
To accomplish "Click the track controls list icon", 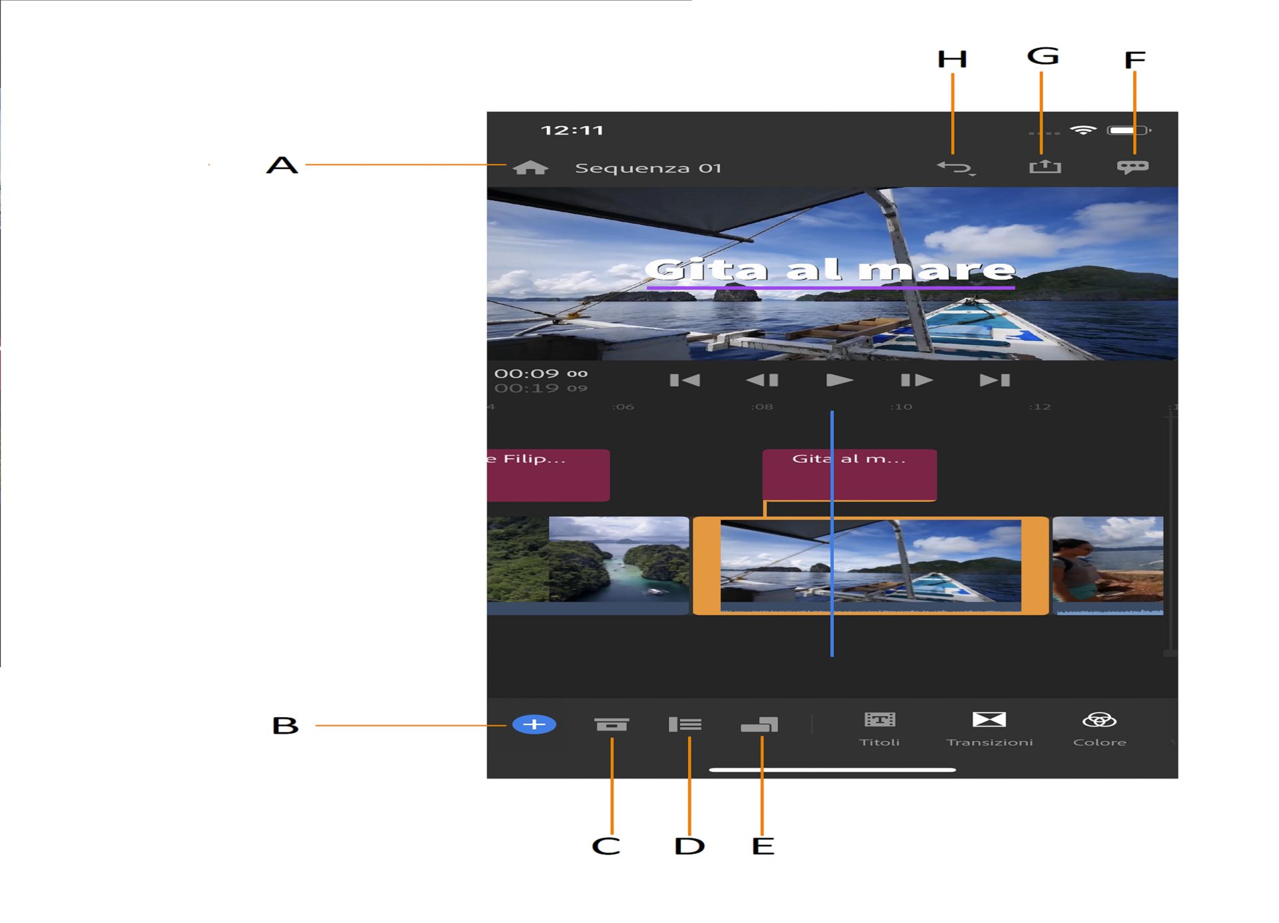I will click(685, 725).
